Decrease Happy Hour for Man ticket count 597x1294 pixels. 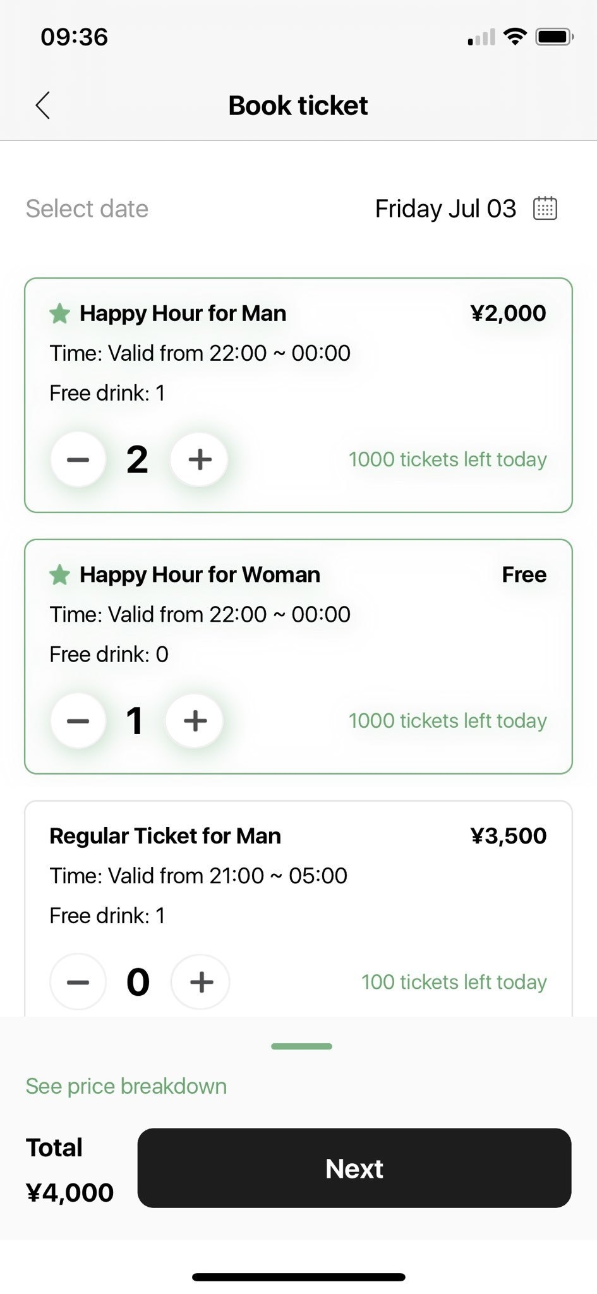[x=78, y=459]
